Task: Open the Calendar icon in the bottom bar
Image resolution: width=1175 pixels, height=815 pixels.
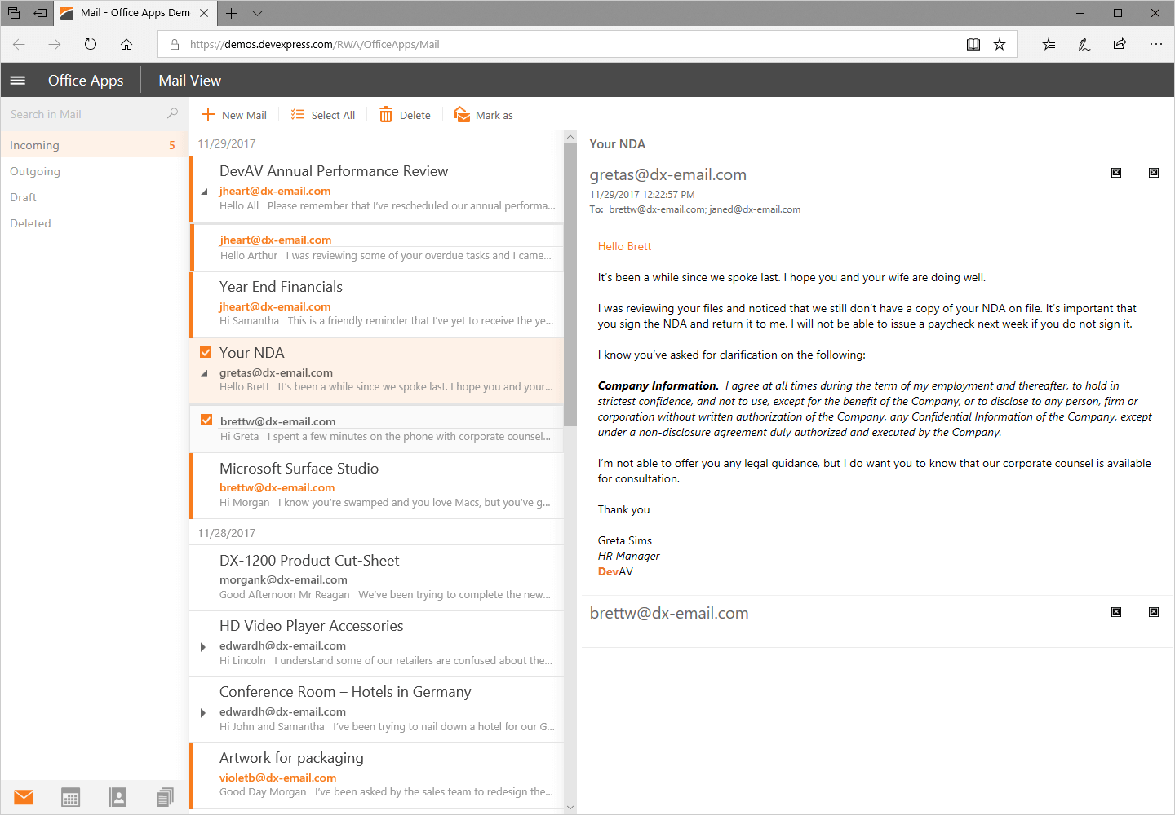Action: tap(70, 797)
